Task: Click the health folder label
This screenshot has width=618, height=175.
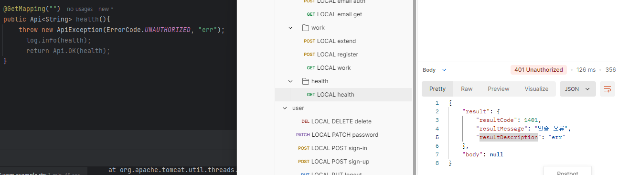Action: 320,81
